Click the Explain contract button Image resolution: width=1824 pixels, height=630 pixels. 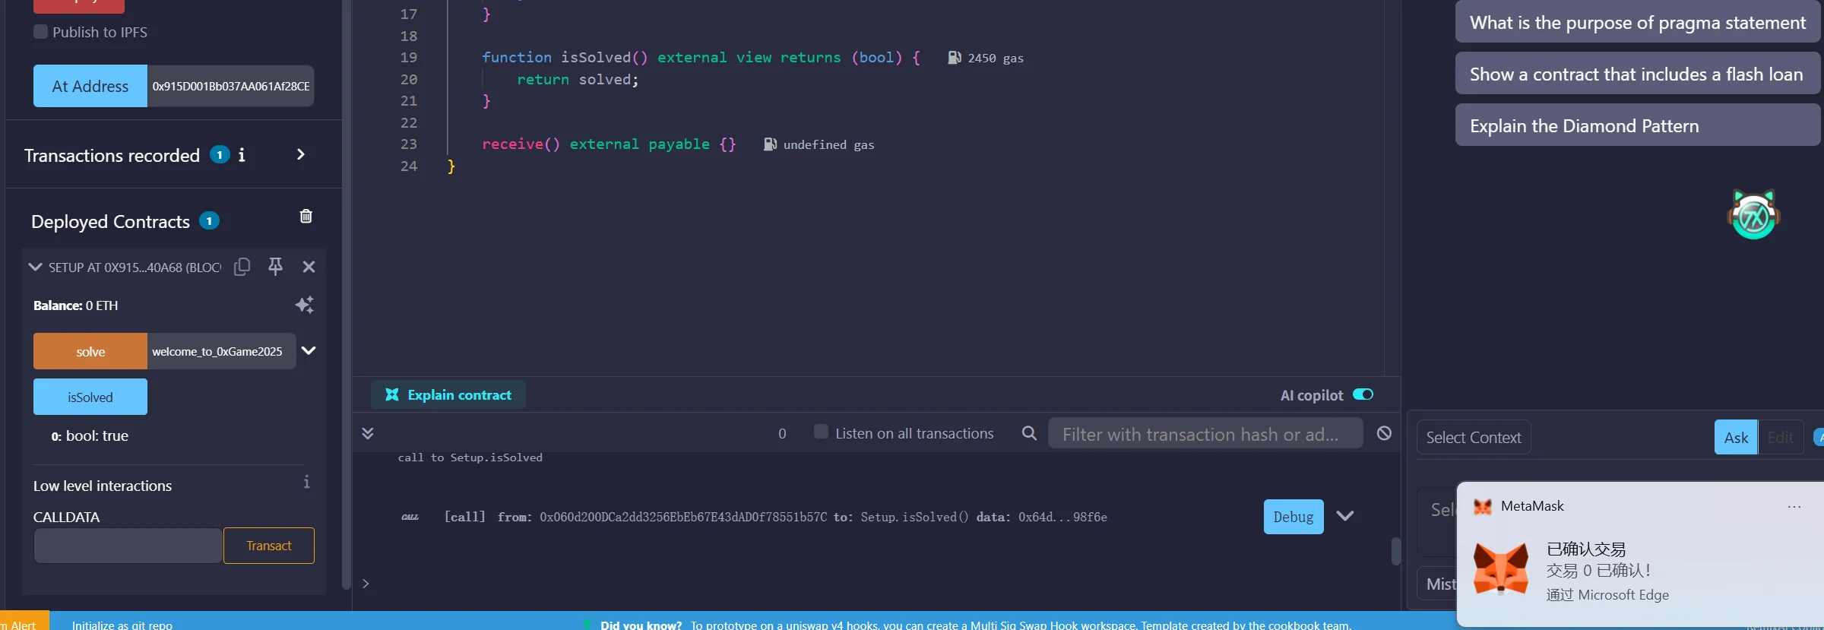(x=448, y=394)
